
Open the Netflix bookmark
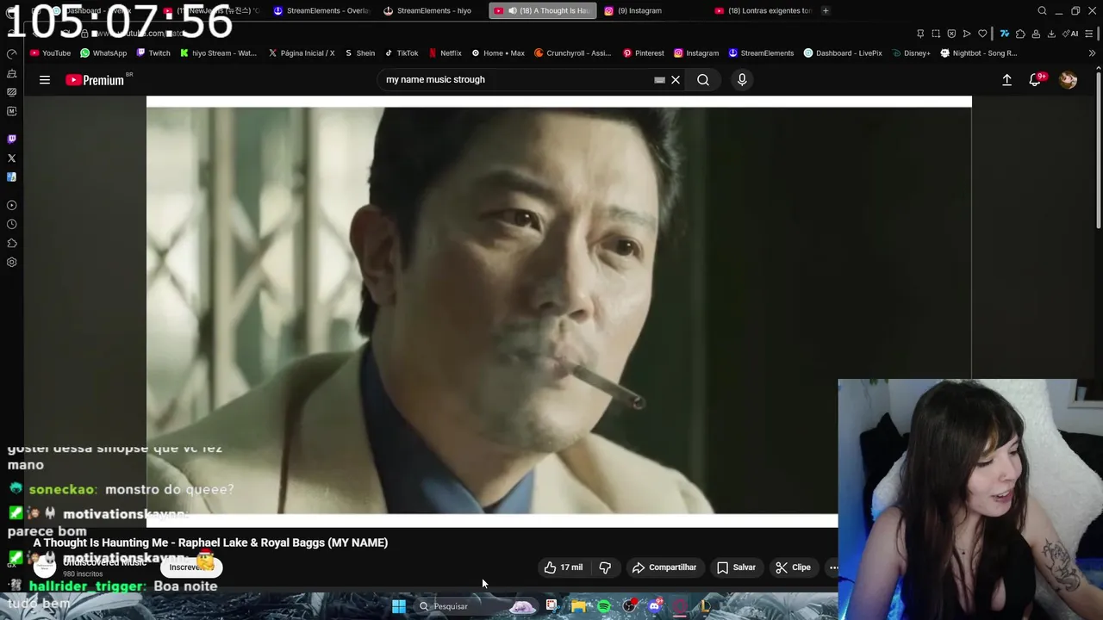pos(445,53)
